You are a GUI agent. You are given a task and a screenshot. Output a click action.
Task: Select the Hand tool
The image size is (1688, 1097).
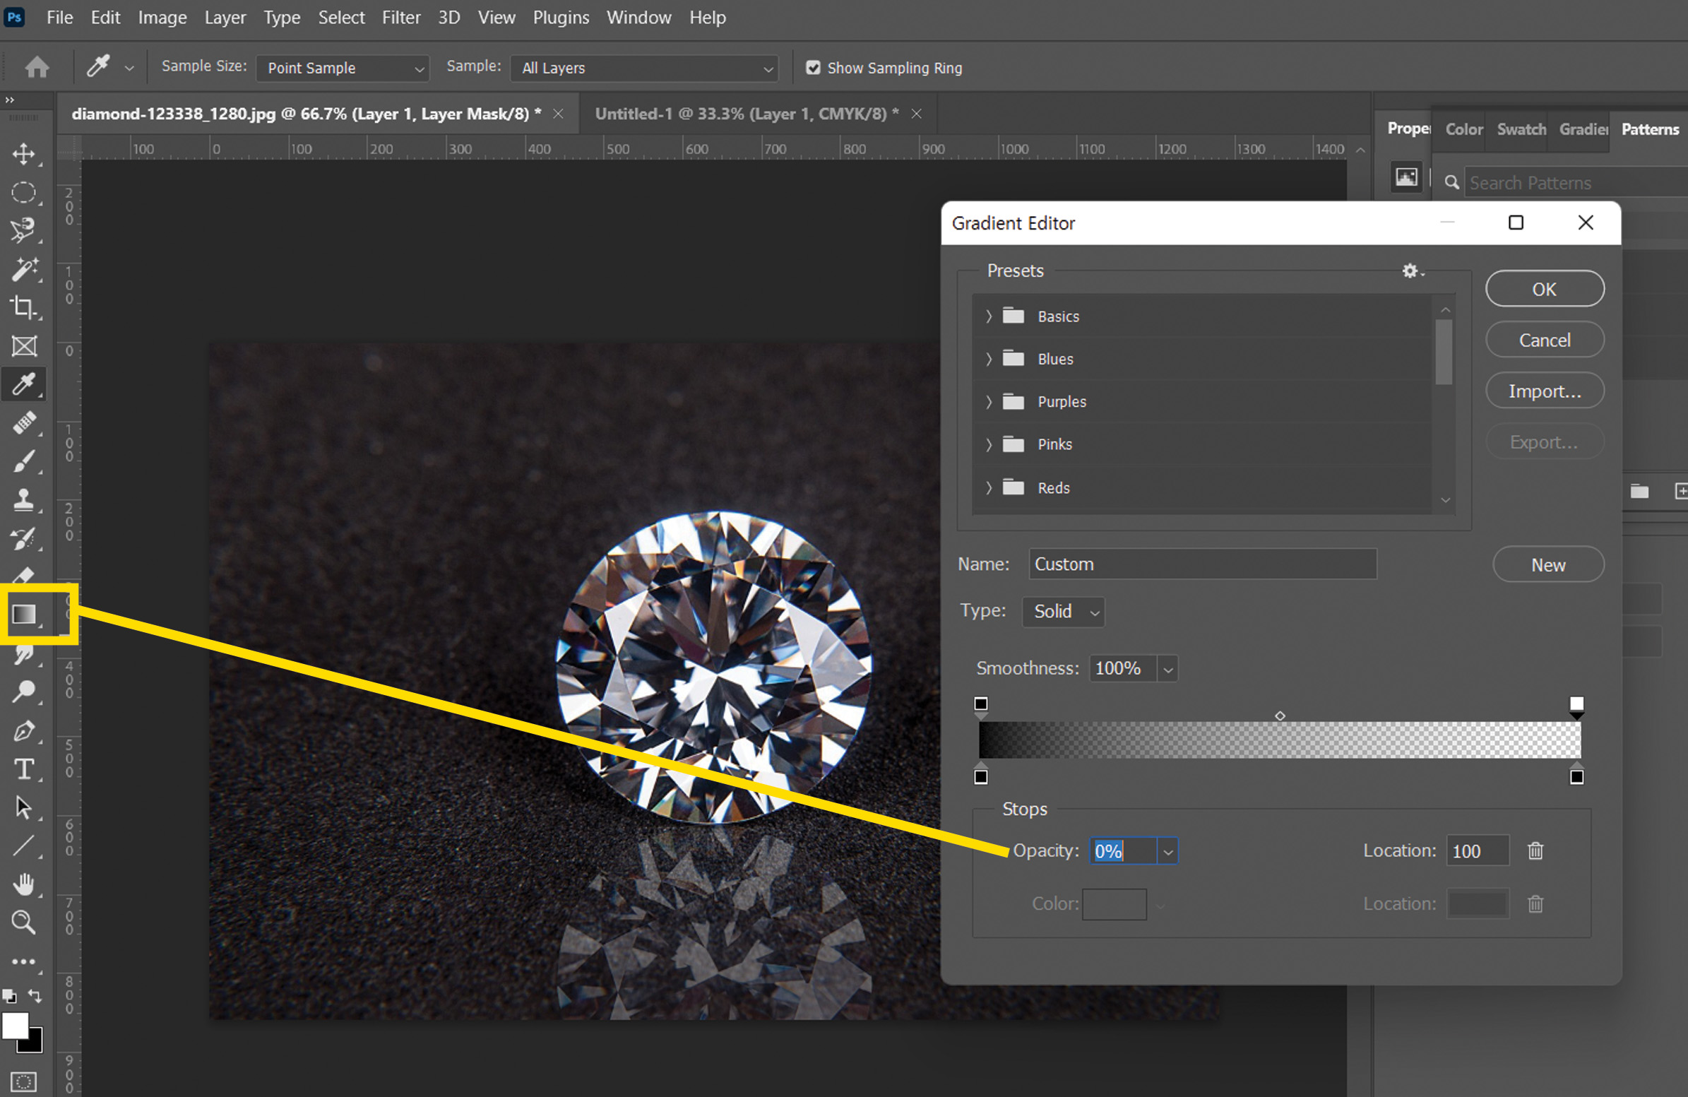[x=24, y=884]
